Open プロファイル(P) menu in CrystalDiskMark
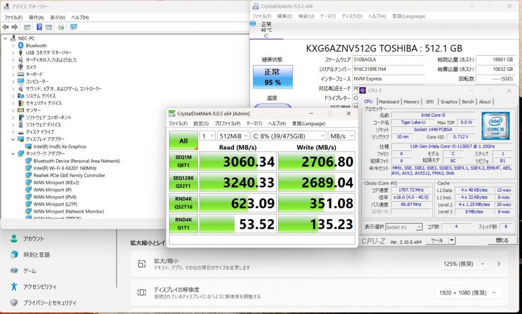This screenshot has width=522, height=314. [x=228, y=124]
